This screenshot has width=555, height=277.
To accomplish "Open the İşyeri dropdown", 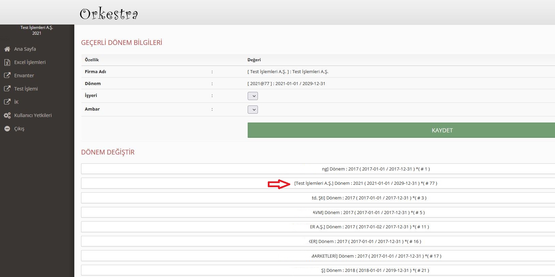I will click(x=252, y=96).
